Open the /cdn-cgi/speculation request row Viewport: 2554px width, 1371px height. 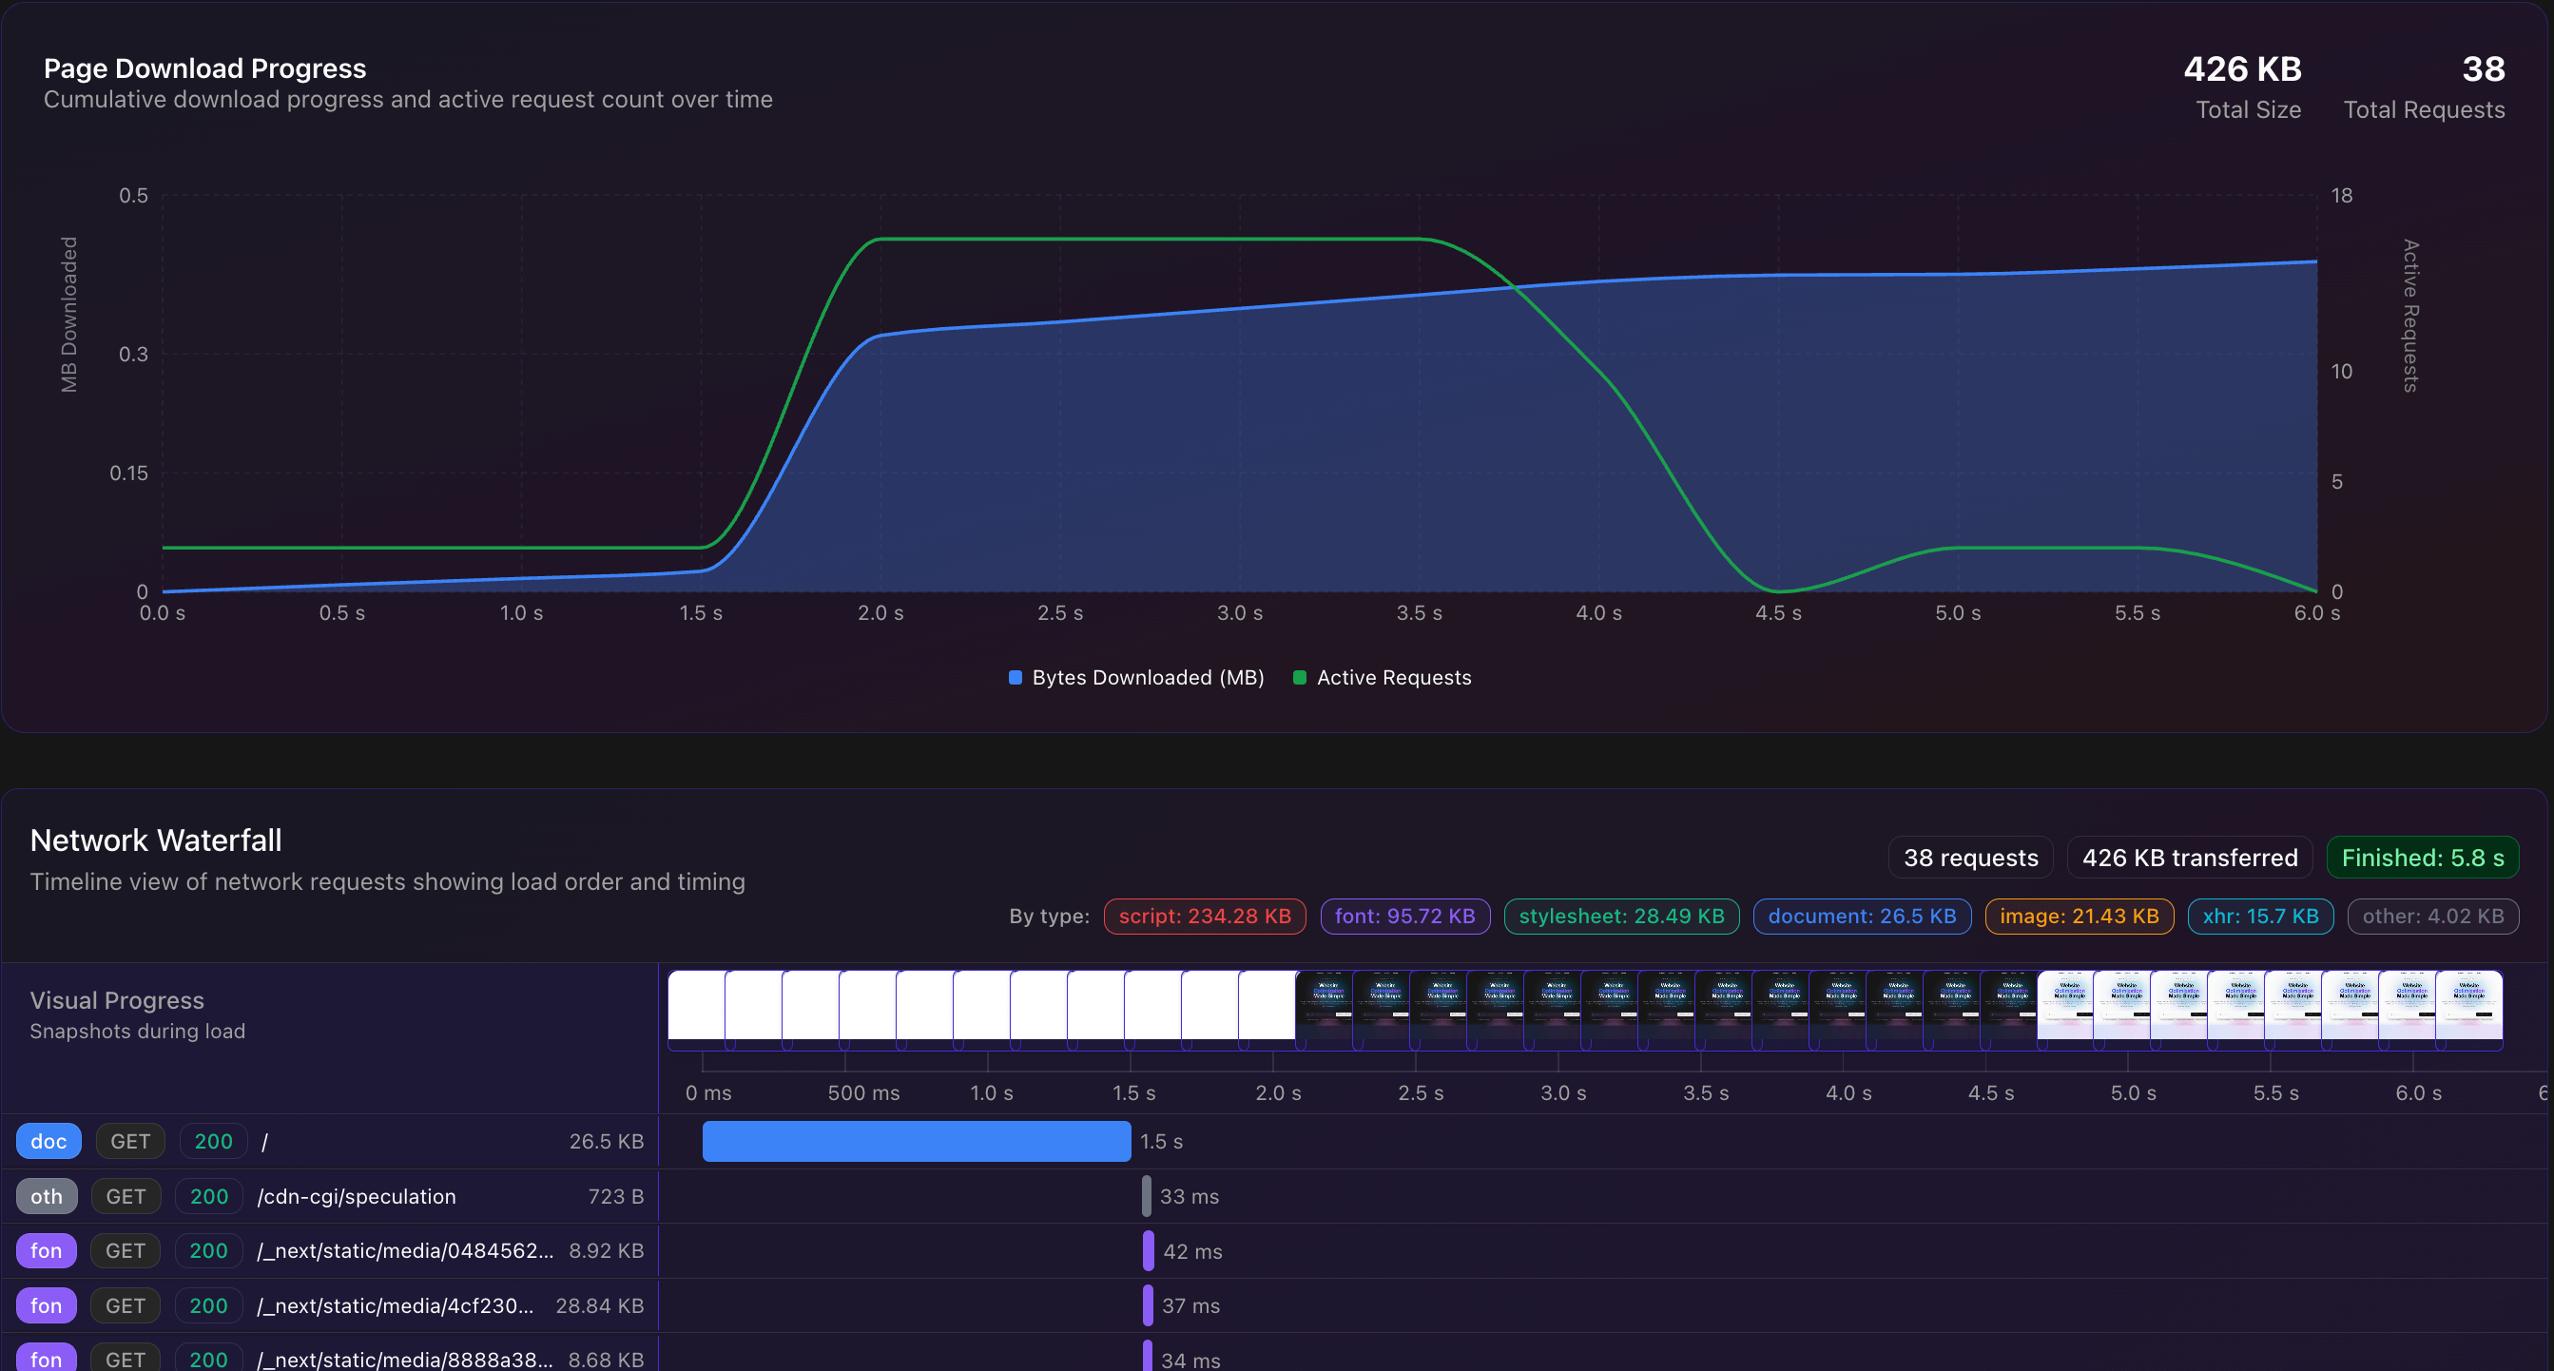[x=356, y=1196]
